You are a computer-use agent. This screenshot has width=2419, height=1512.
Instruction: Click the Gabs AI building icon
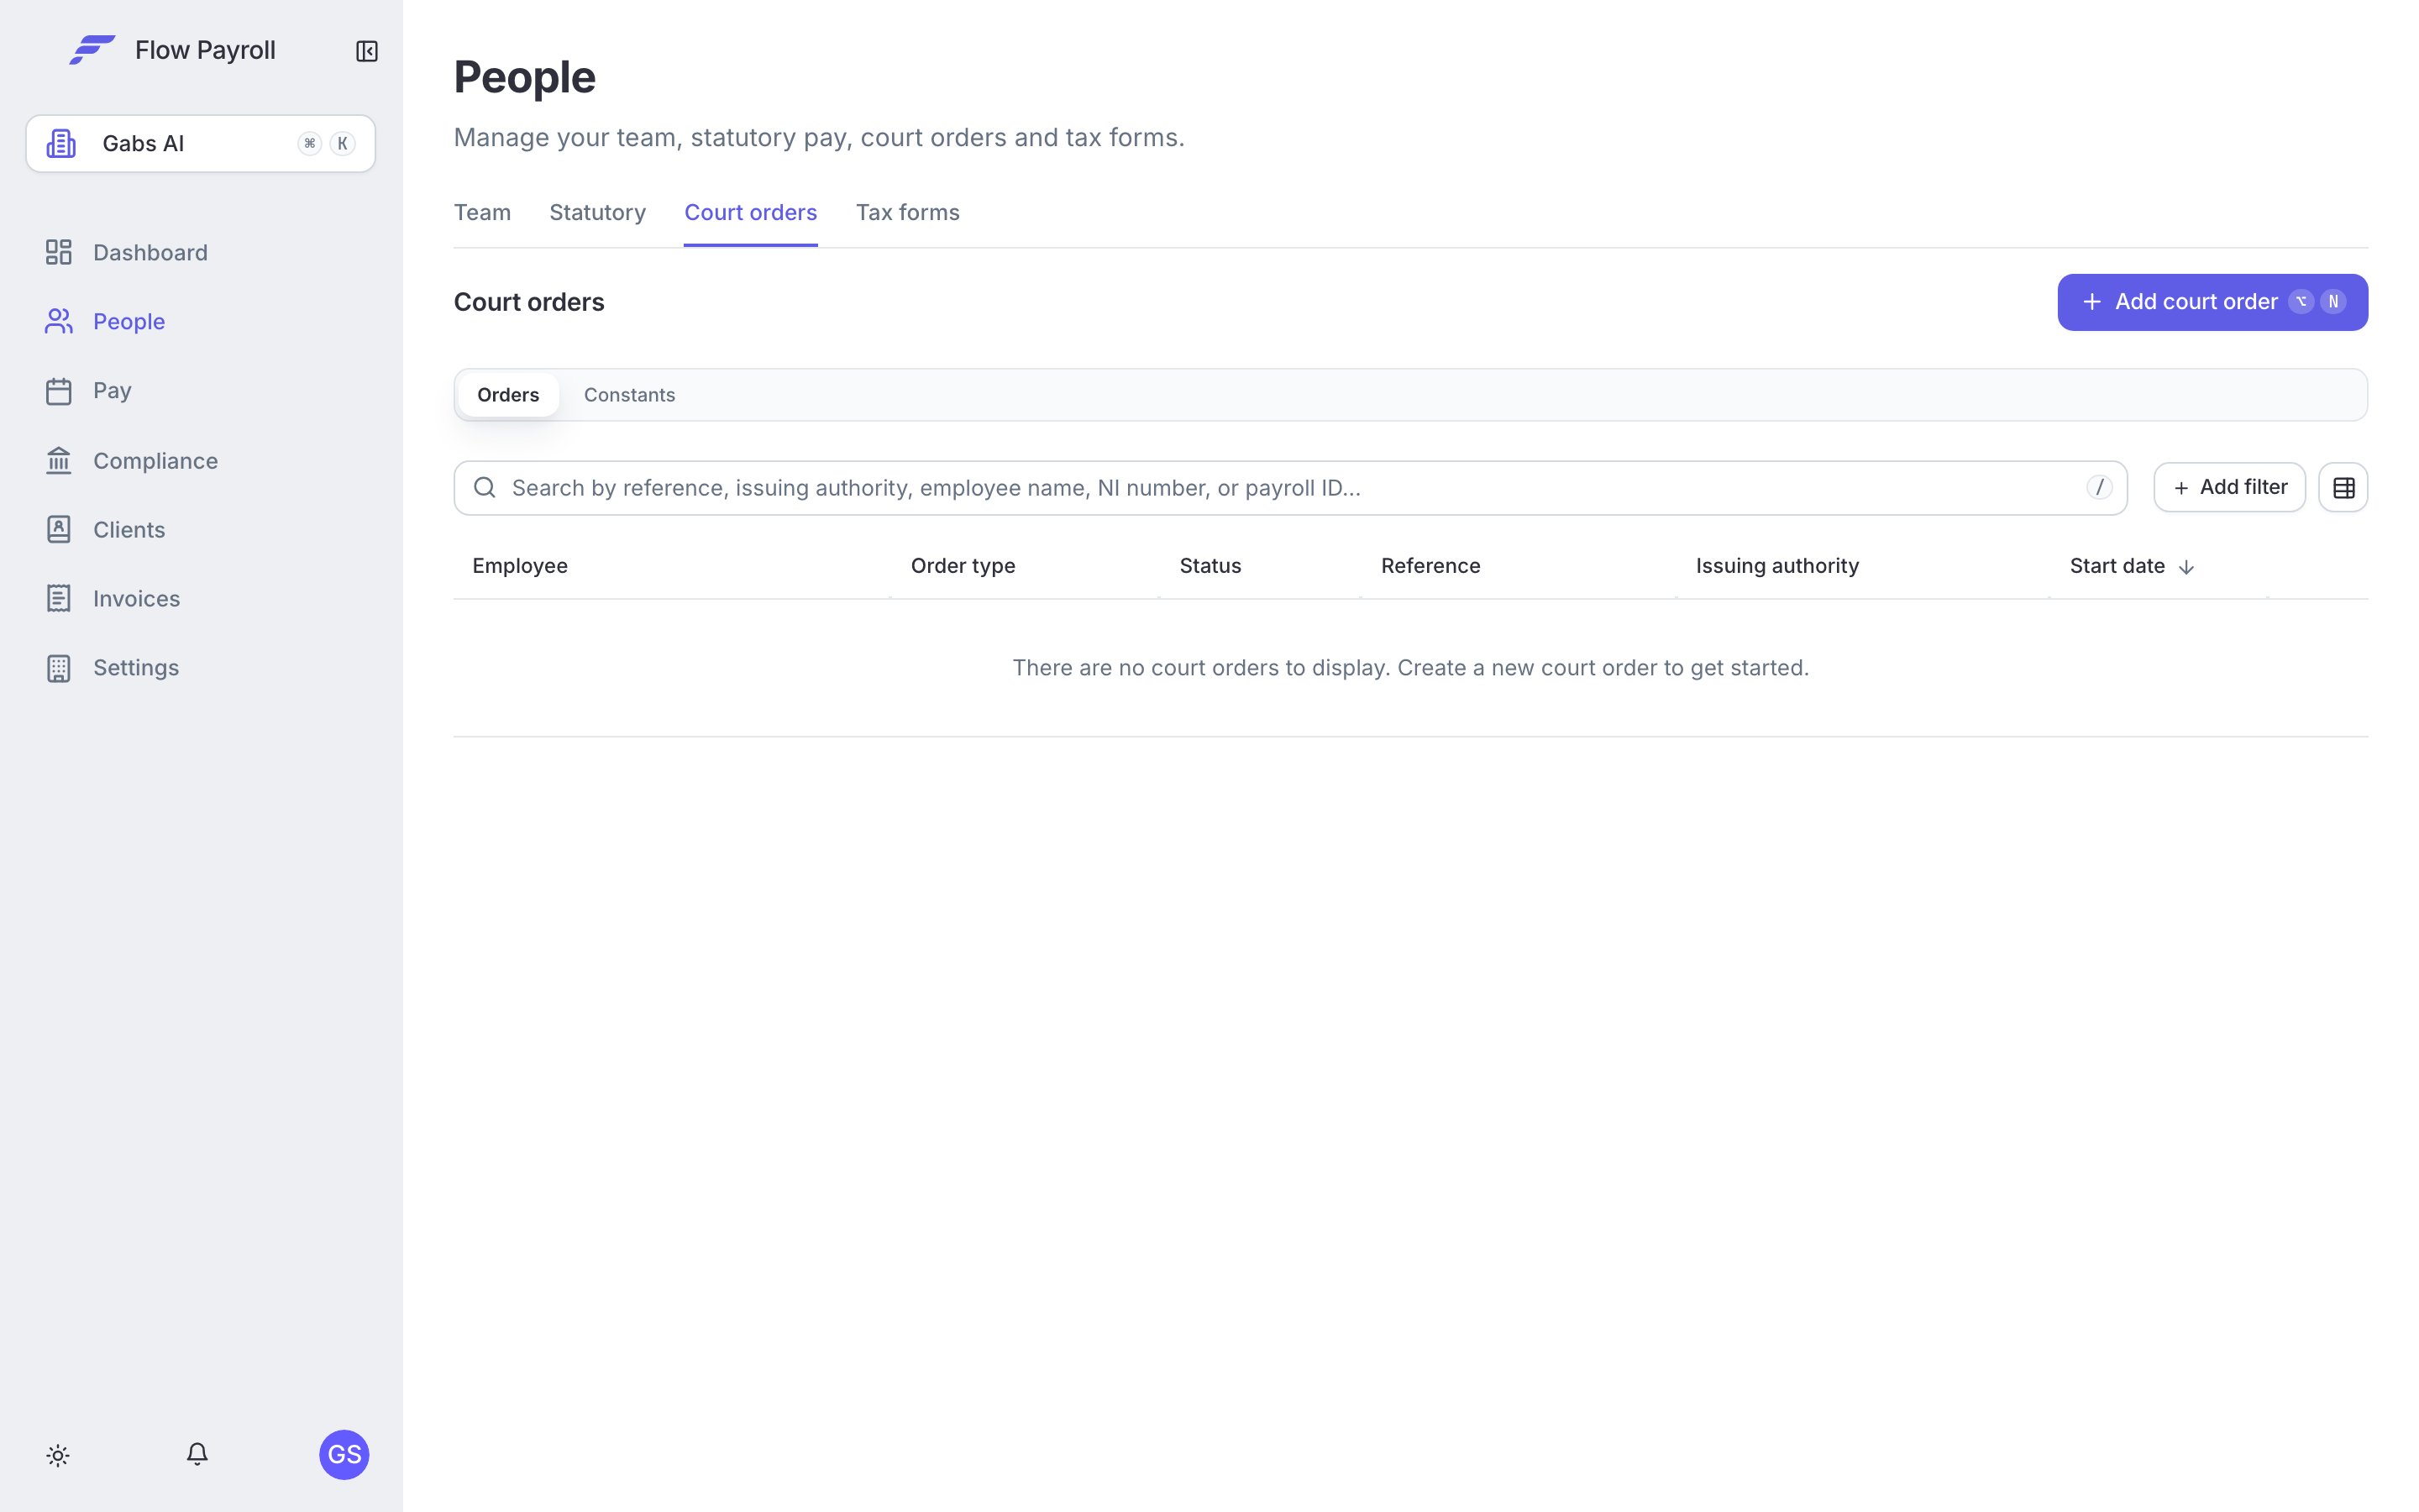coord(61,143)
